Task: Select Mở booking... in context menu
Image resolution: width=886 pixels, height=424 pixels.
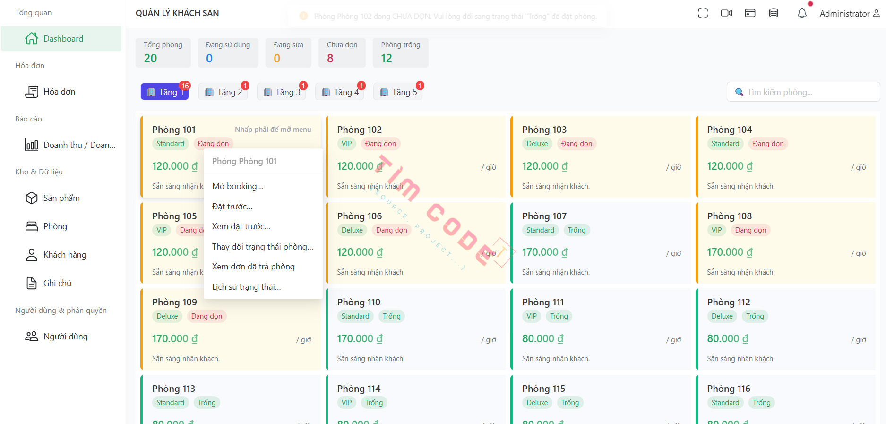Action: (263, 186)
